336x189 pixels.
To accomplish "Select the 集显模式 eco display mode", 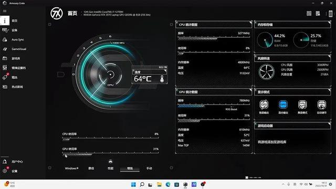I will click(302, 107).
